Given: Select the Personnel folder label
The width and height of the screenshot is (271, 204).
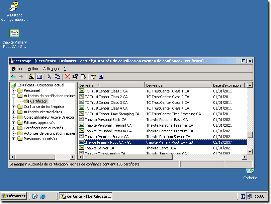Looking at the screenshot, I should [32, 90].
